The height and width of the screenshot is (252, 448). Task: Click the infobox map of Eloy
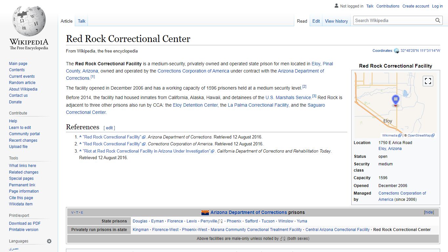396,105
